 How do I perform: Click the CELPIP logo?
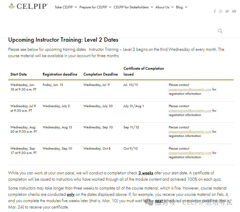28,6
